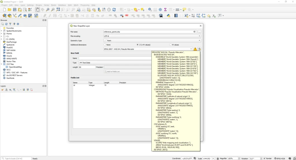Click the Length input field showing 80
Image resolution: width=296 pixels, height=160 pixels.
[87, 67]
